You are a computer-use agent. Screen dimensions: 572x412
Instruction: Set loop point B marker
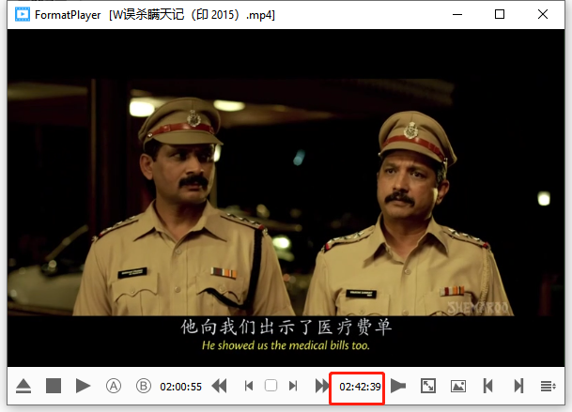(x=144, y=386)
